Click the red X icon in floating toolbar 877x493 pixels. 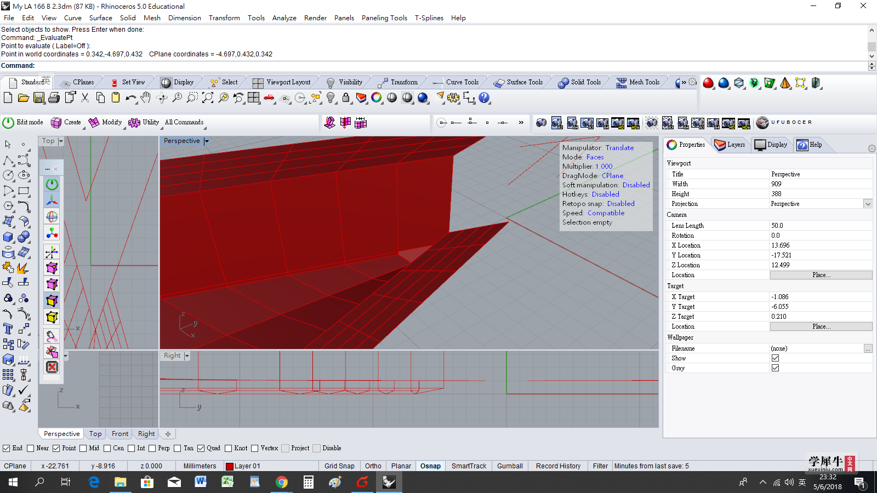coord(52,367)
